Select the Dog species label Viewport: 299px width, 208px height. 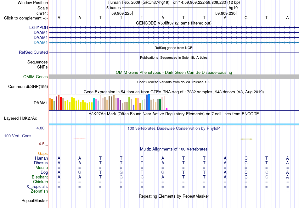coord(44,172)
